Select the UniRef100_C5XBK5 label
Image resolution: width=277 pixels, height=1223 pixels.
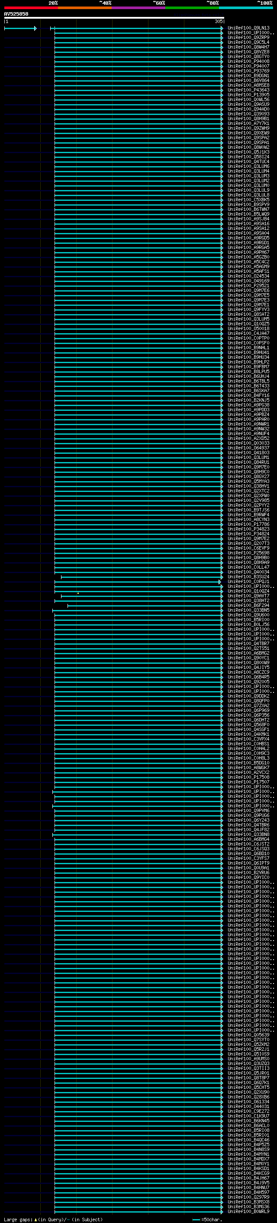coord(248,200)
